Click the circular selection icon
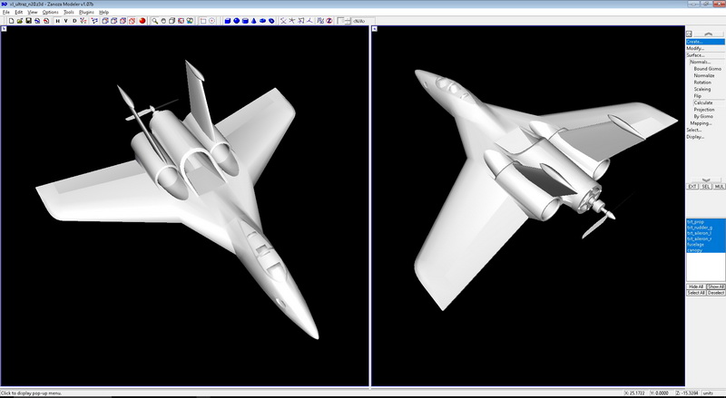This screenshot has height=398, width=726. 212,21
